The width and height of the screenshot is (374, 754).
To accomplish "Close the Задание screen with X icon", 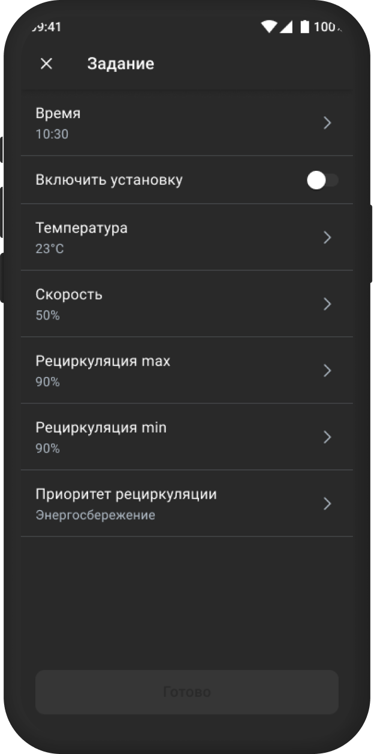I will pyautogui.click(x=46, y=64).
